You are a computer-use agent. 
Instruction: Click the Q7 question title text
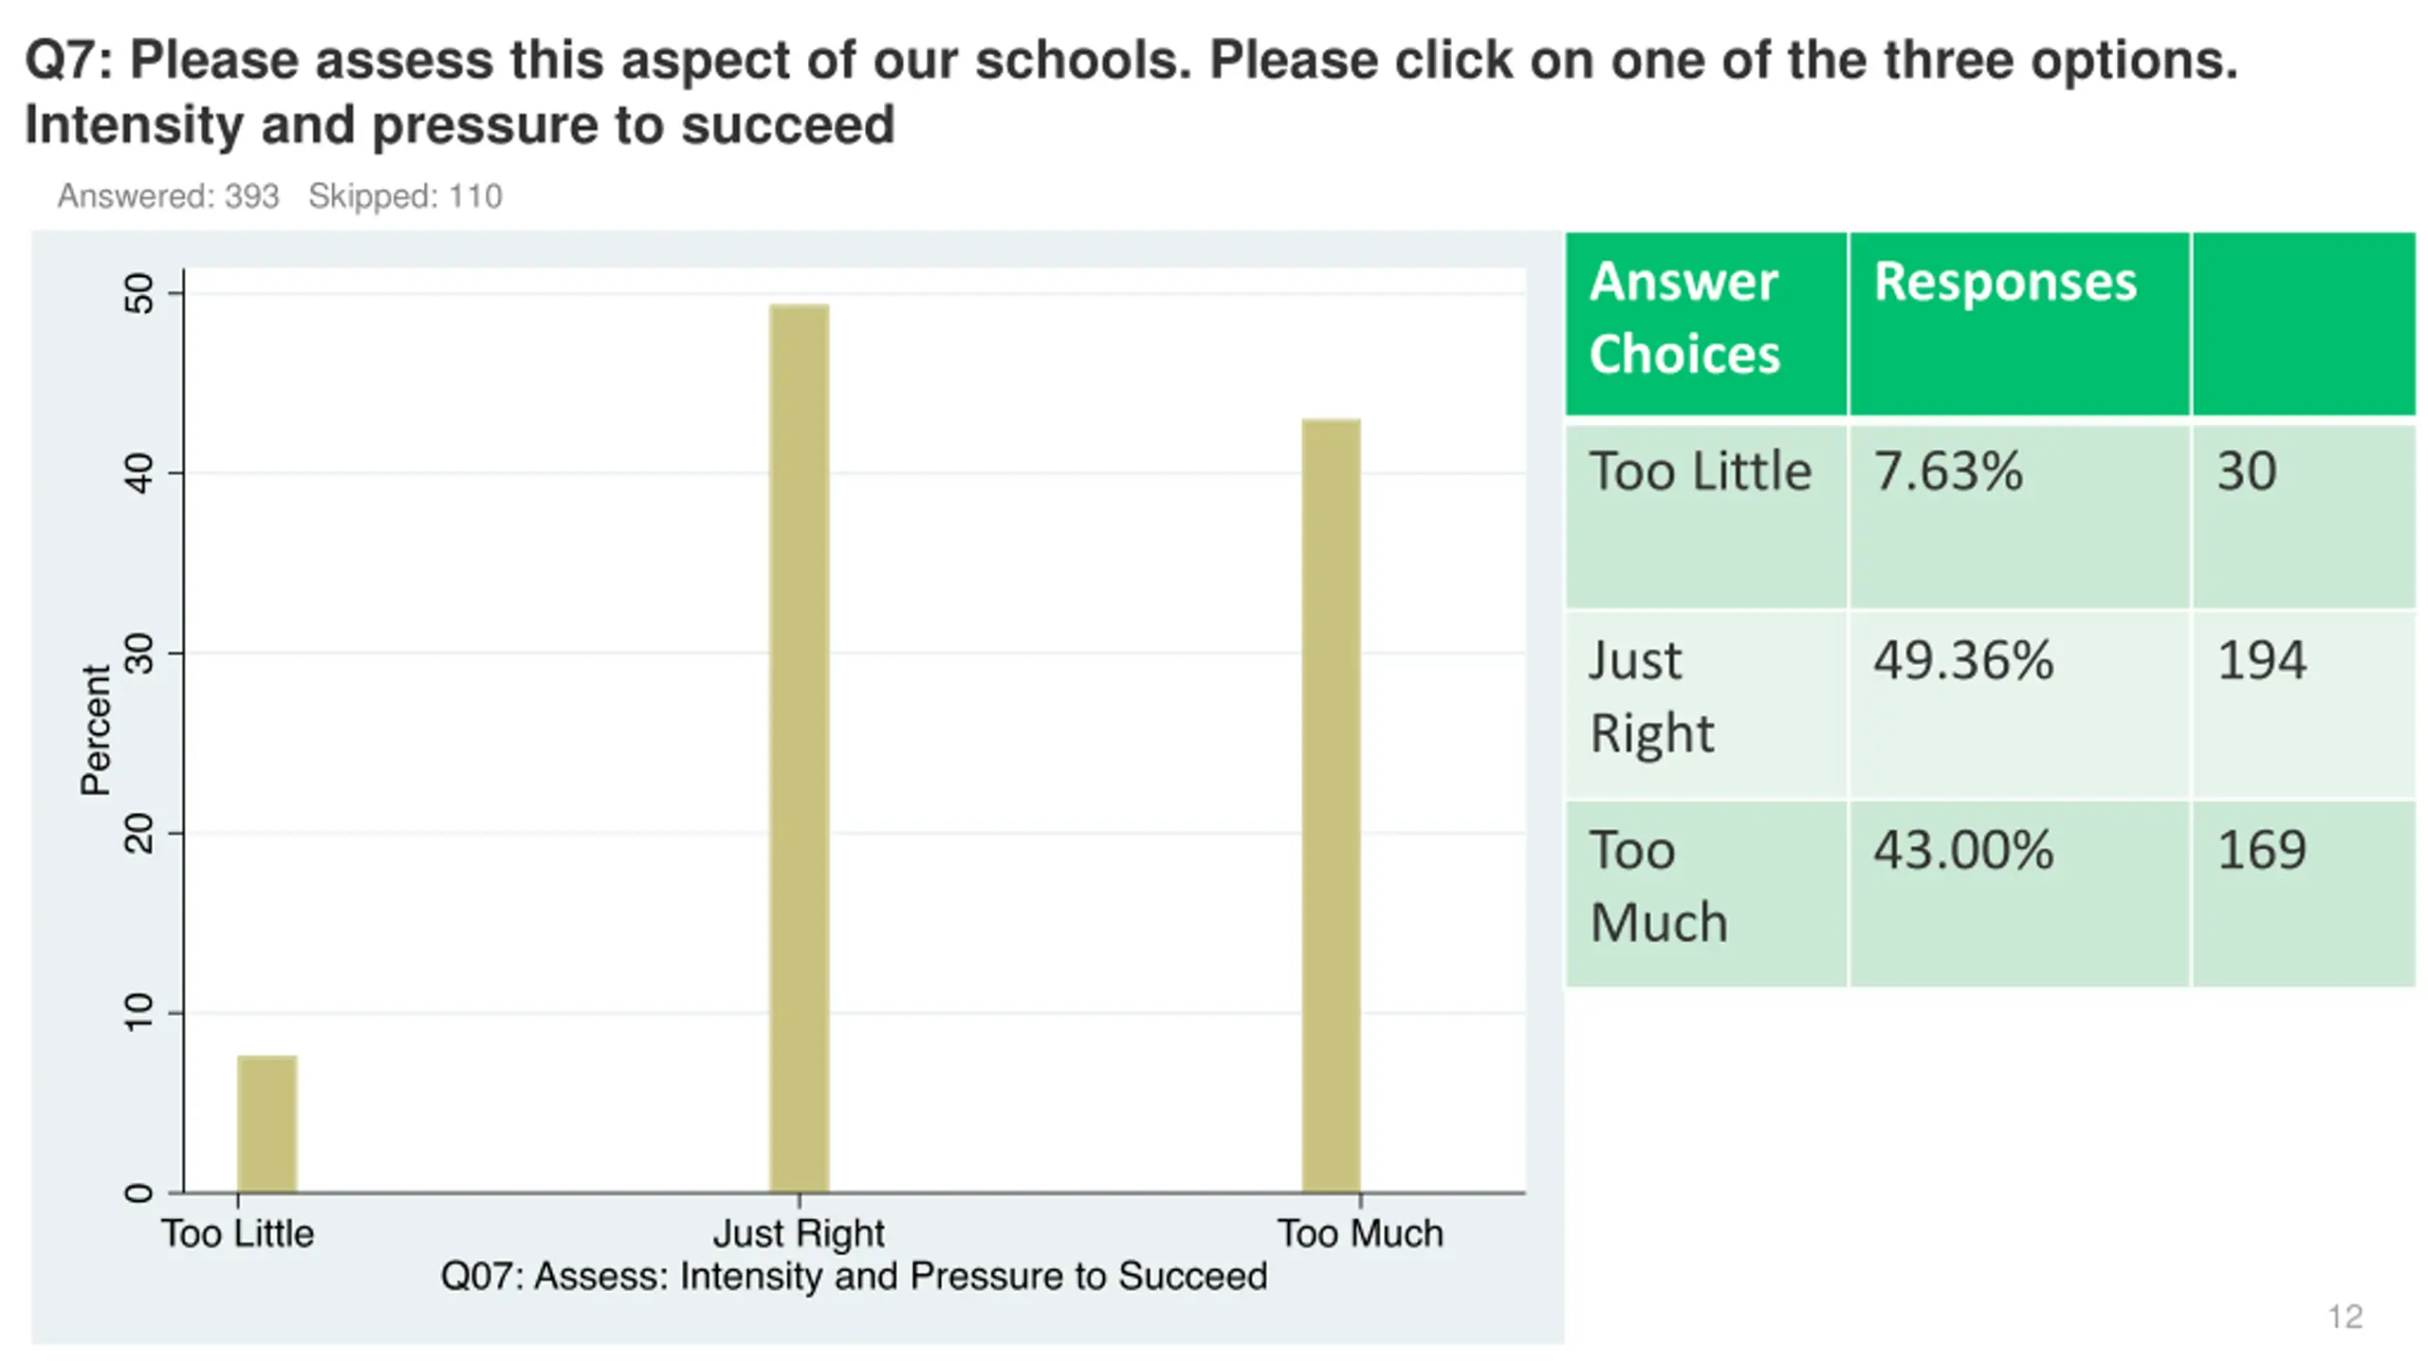click(1131, 92)
